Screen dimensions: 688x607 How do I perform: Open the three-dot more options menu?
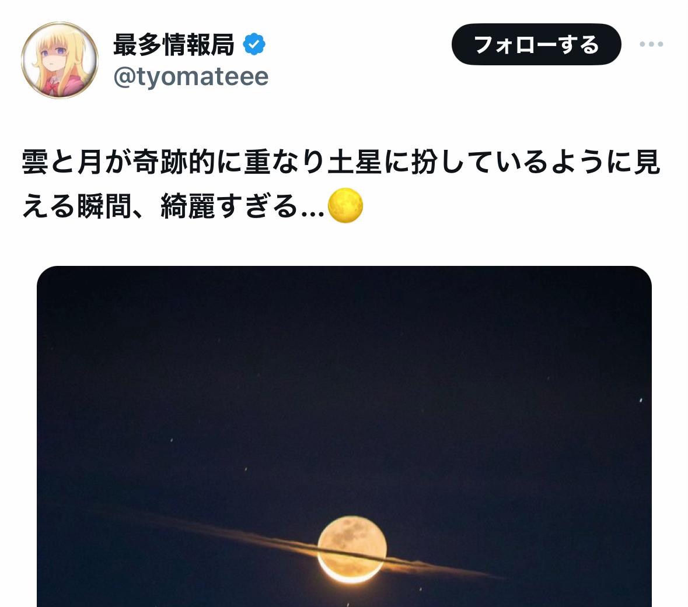651,44
